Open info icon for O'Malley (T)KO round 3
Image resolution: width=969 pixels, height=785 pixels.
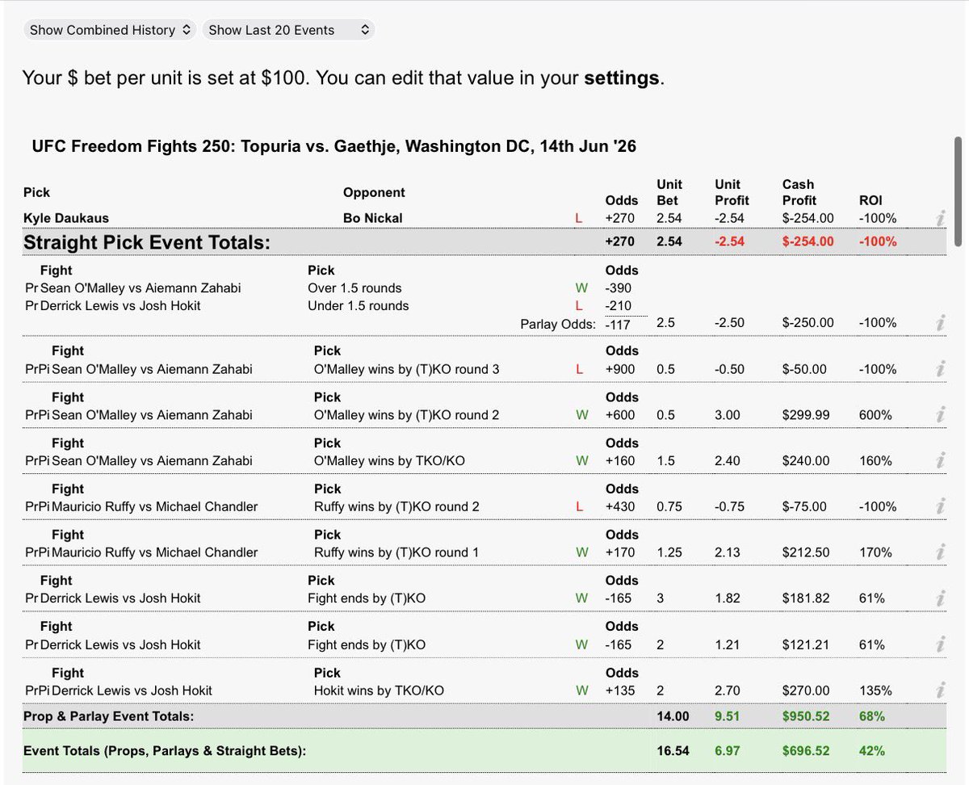(941, 369)
